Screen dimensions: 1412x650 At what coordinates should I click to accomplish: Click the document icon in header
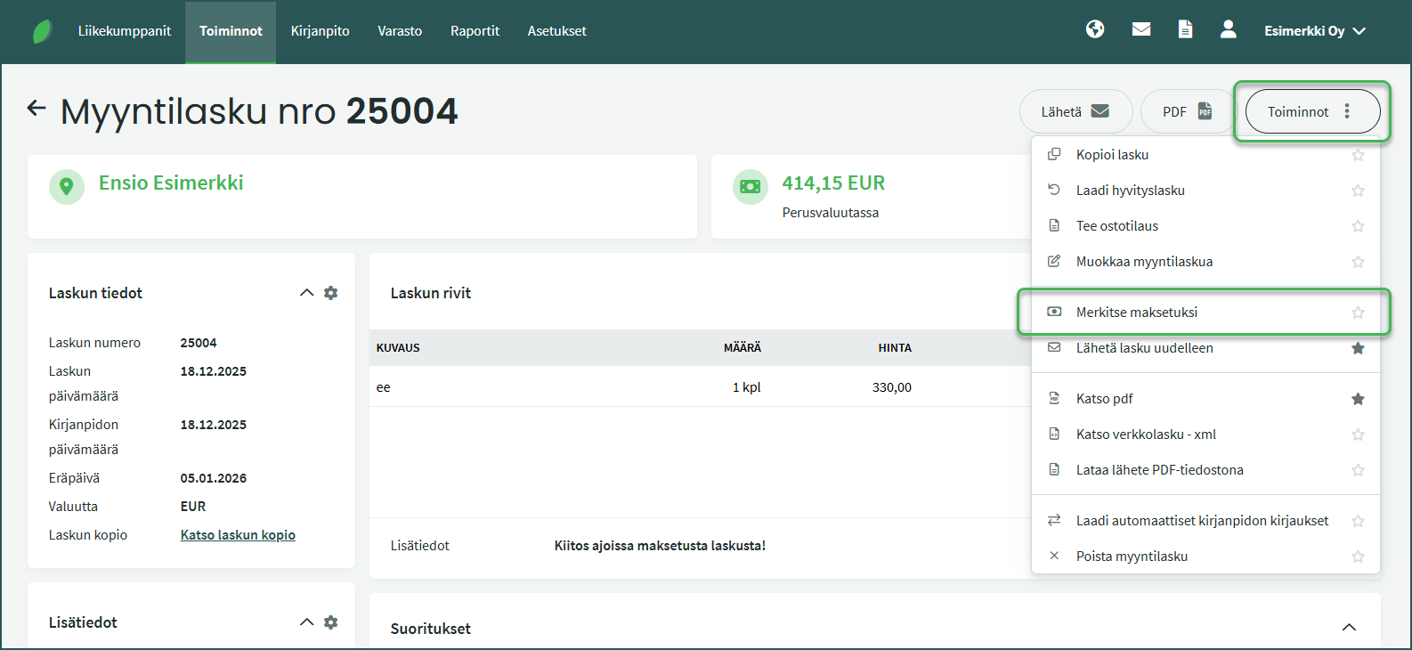[1185, 30]
